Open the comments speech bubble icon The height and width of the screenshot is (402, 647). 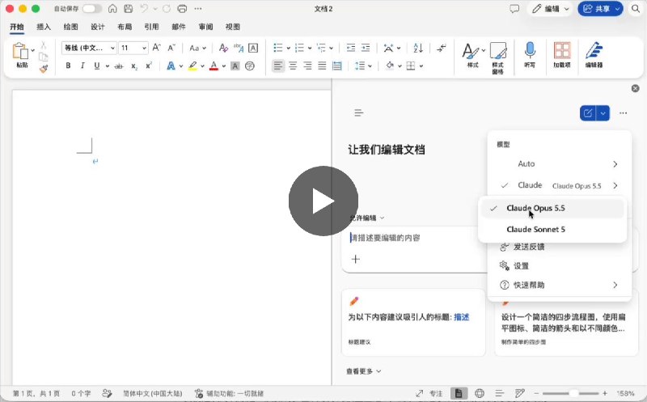point(514,9)
